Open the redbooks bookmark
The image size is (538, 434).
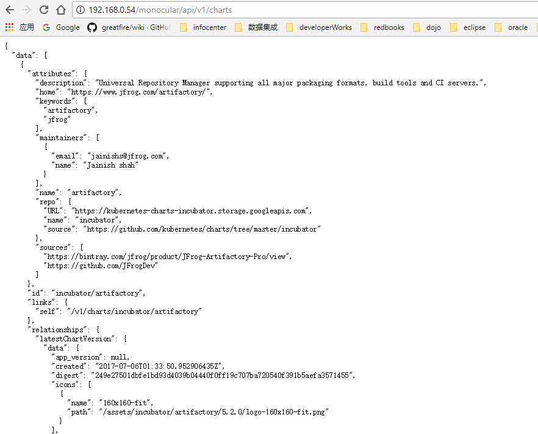coord(389,27)
